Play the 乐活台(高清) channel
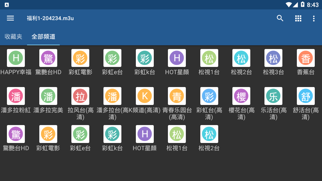 [273, 96]
